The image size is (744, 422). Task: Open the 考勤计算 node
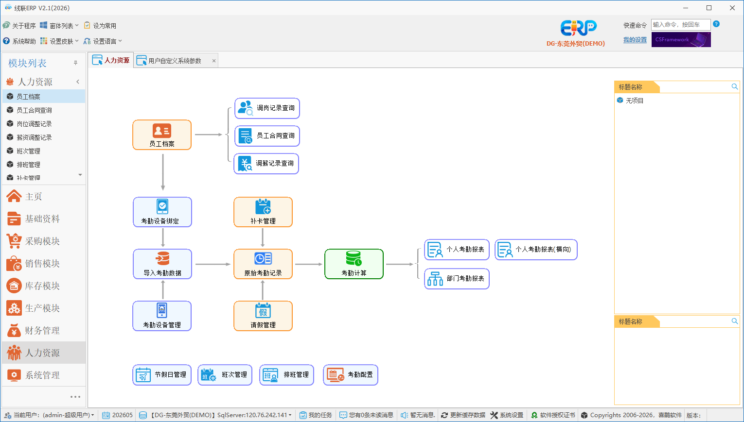(x=354, y=264)
